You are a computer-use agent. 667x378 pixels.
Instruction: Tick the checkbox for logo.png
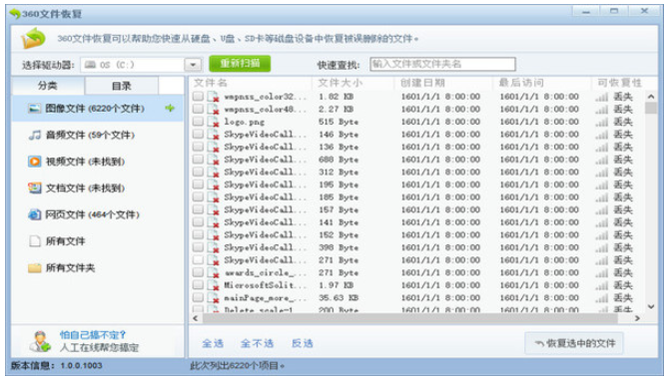point(198,122)
